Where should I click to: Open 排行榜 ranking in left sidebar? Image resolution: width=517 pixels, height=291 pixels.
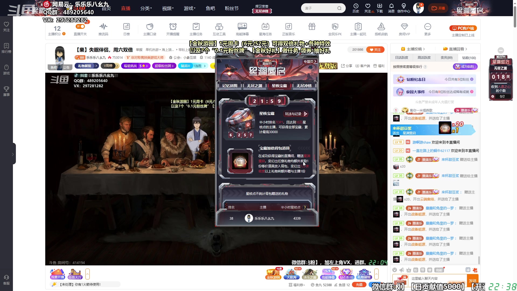[6, 48]
